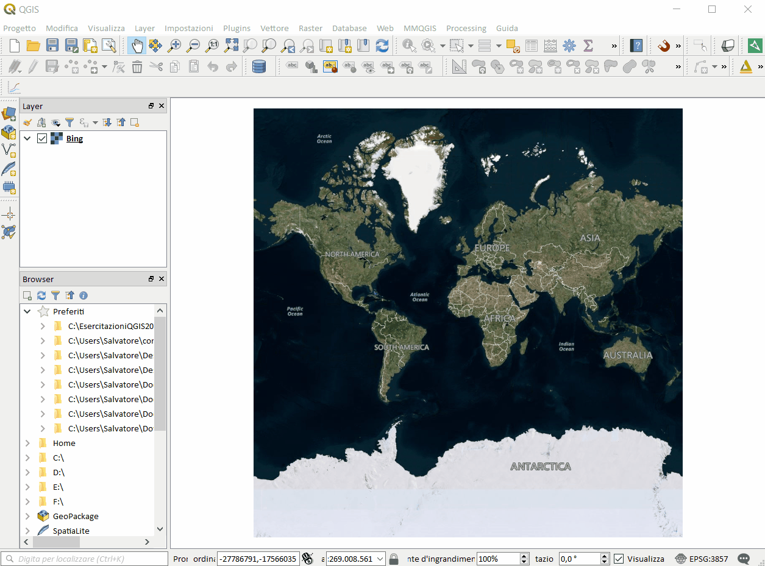Collapse the Preferiti tree node
765x566 pixels.
tap(27, 311)
